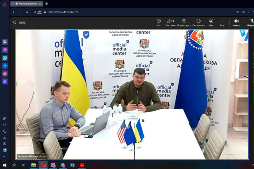The width and height of the screenshot is (254, 169).
Task: Switch to the Meeting between tab
Action: tap(27, 4)
